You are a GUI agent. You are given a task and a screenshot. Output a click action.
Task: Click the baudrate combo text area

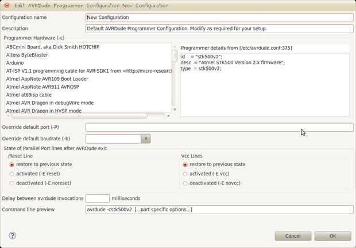tap(113, 139)
